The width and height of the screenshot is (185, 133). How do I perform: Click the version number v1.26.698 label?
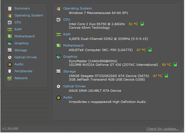coord(10,129)
